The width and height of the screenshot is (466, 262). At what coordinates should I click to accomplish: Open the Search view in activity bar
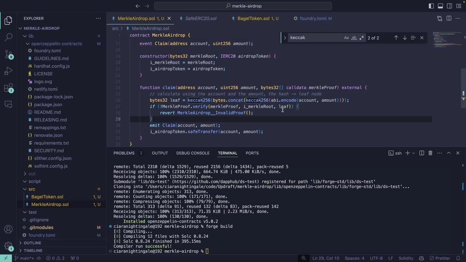tap(8, 38)
